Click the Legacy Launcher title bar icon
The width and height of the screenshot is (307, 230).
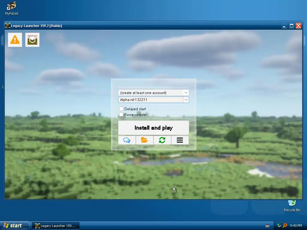point(7,26)
